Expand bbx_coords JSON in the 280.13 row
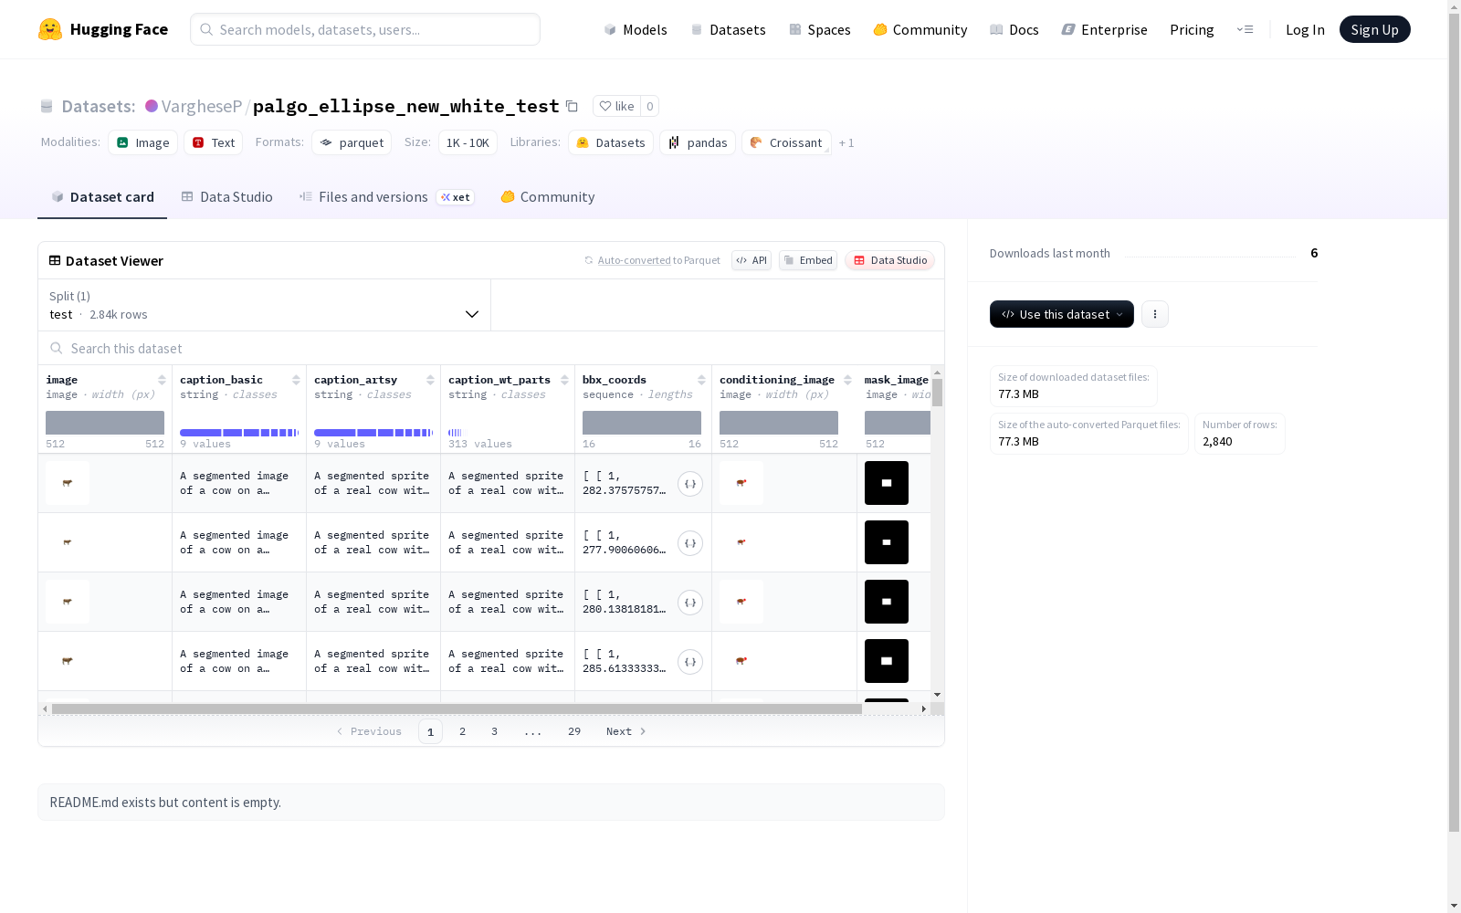 tap(690, 603)
